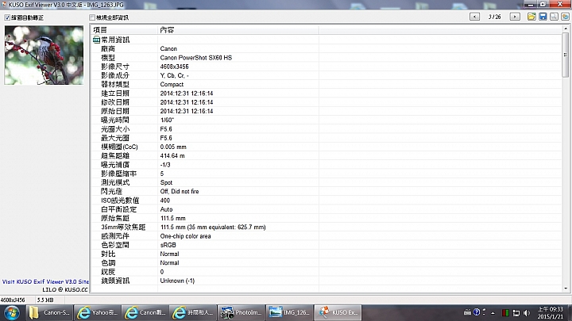Select the 修改日期 row label
This screenshot has height=321, width=572.
[x=115, y=102]
